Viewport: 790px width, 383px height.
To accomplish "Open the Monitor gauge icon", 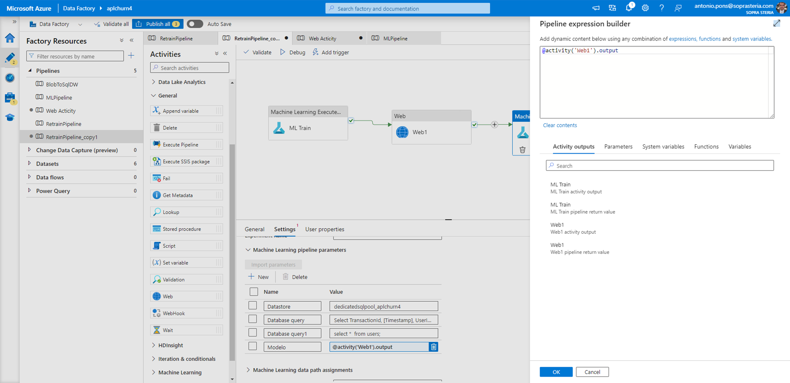I will click(x=10, y=78).
